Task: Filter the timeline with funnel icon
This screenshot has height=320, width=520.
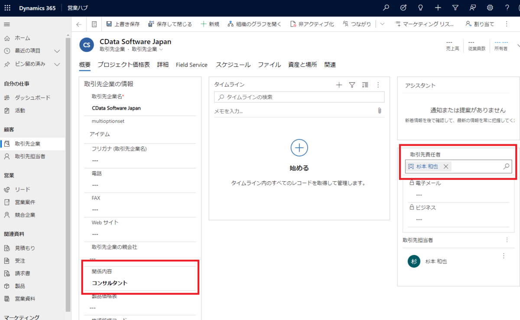Action: (x=352, y=85)
